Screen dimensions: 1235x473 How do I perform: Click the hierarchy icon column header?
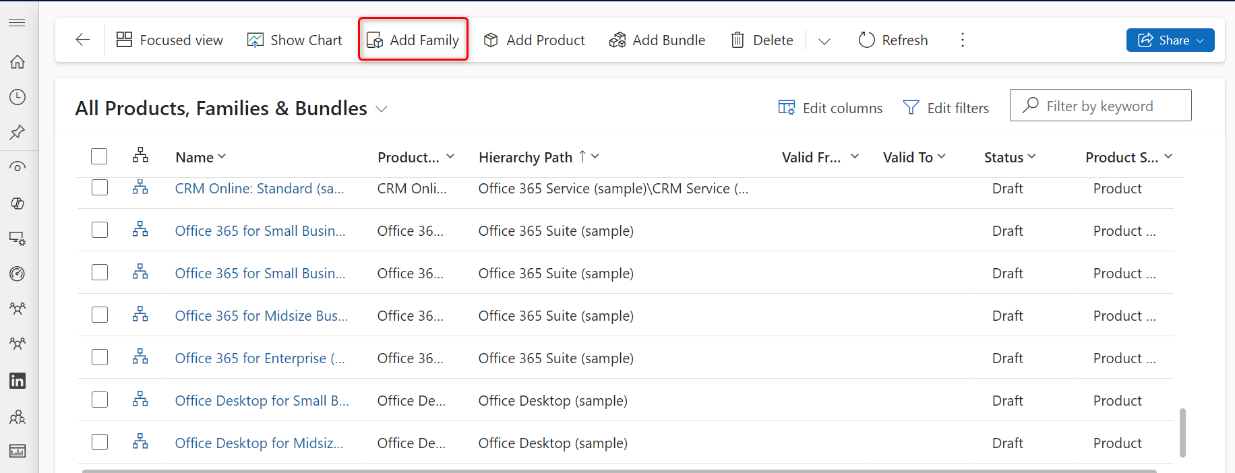[140, 155]
